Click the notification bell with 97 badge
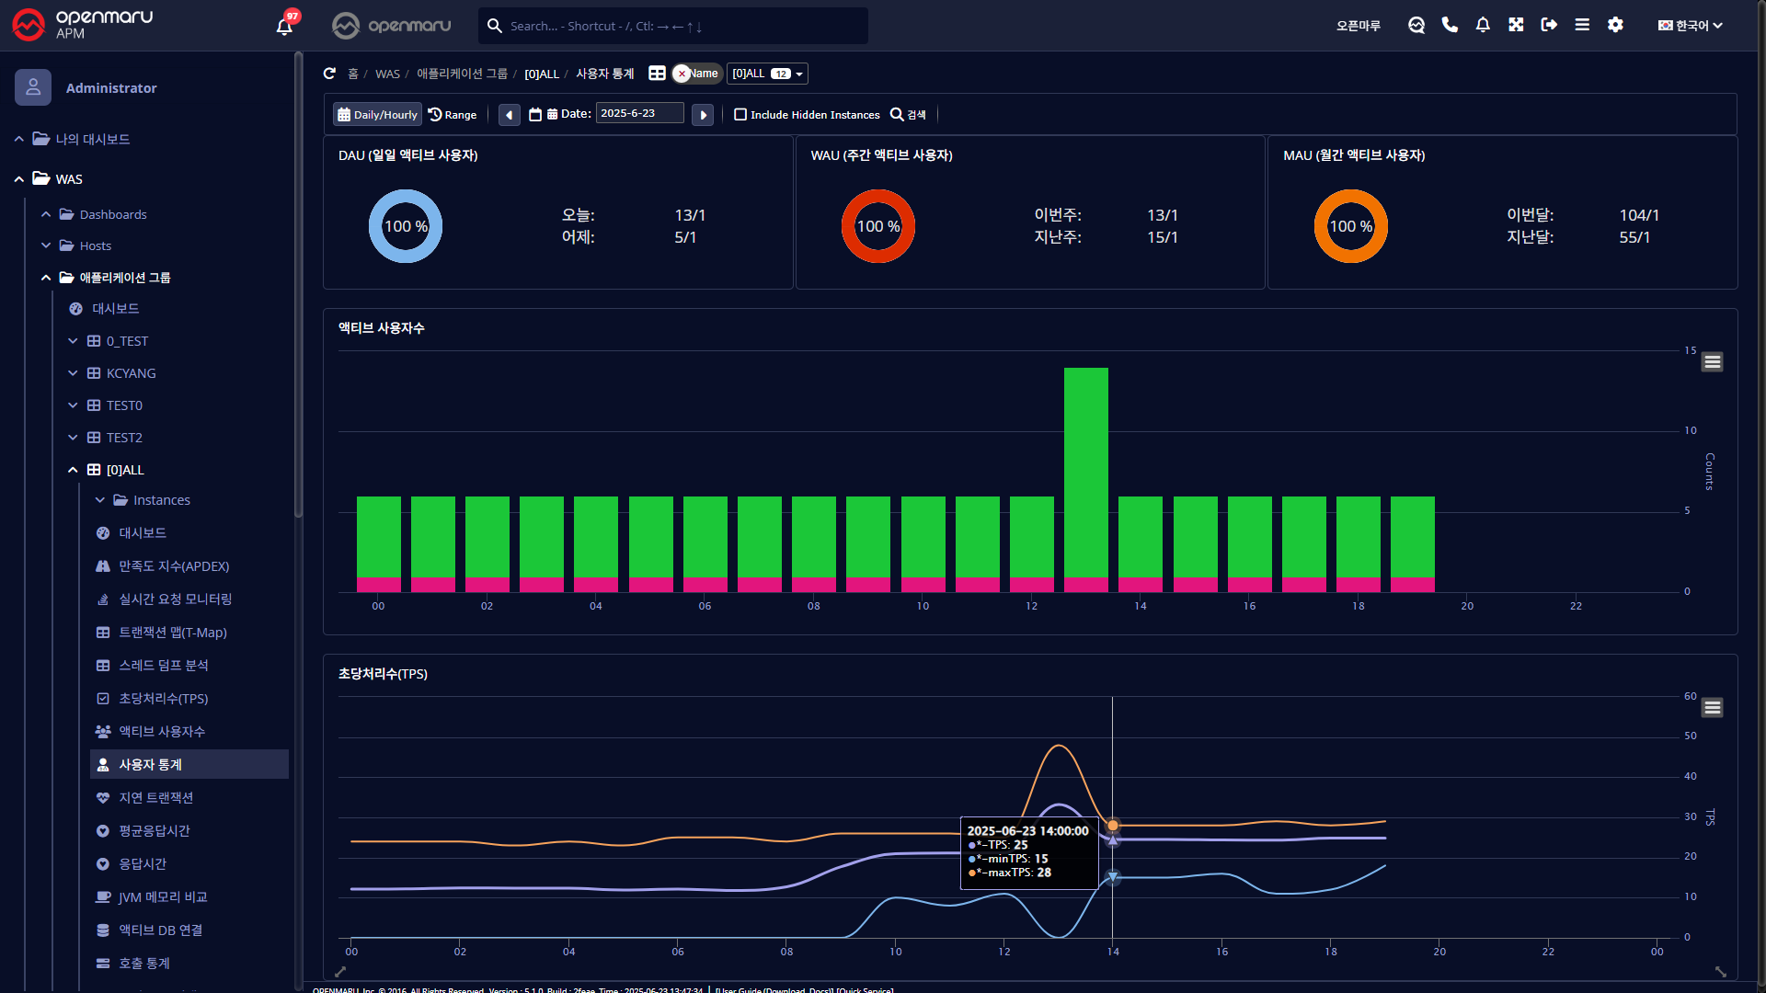 285,26
